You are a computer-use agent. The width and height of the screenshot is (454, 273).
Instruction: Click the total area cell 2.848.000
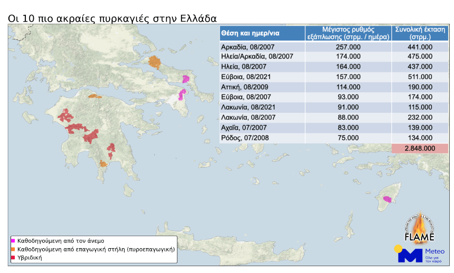point(420,149)
